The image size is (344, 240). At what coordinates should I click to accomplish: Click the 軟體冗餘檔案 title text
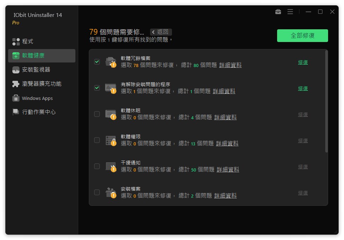click(x=136, y=59)
